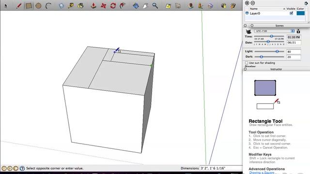Screen dimensions: 310x174
Task: Choose the Rotate tool
Action: 113,5
